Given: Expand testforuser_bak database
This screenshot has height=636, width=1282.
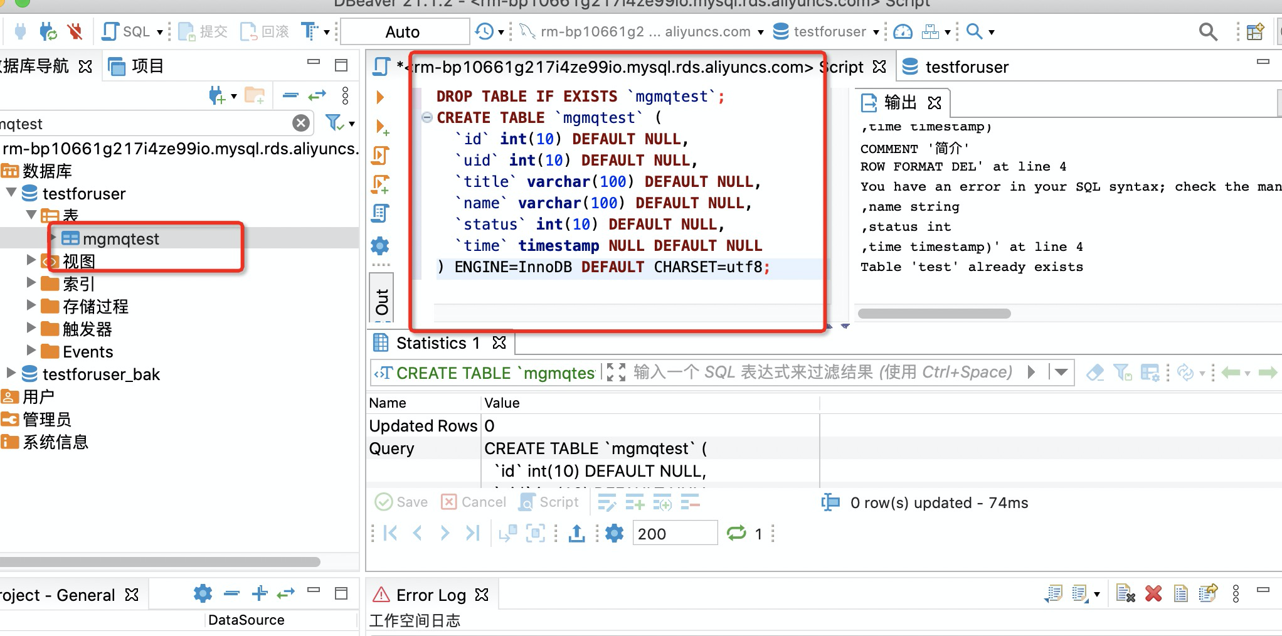Looking at the screenshot, I should coord(11,373).
